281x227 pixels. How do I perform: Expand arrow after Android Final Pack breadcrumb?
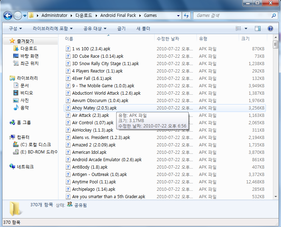coord(140,16)
